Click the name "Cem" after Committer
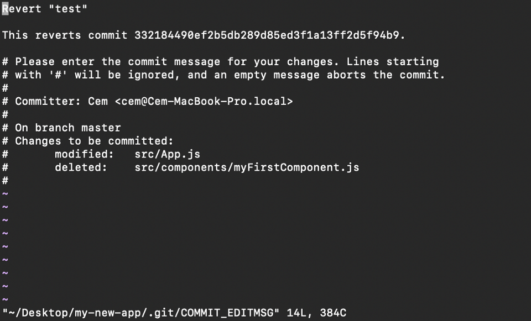The height and width of the screenshot is (321, 531). pos(98,102)
